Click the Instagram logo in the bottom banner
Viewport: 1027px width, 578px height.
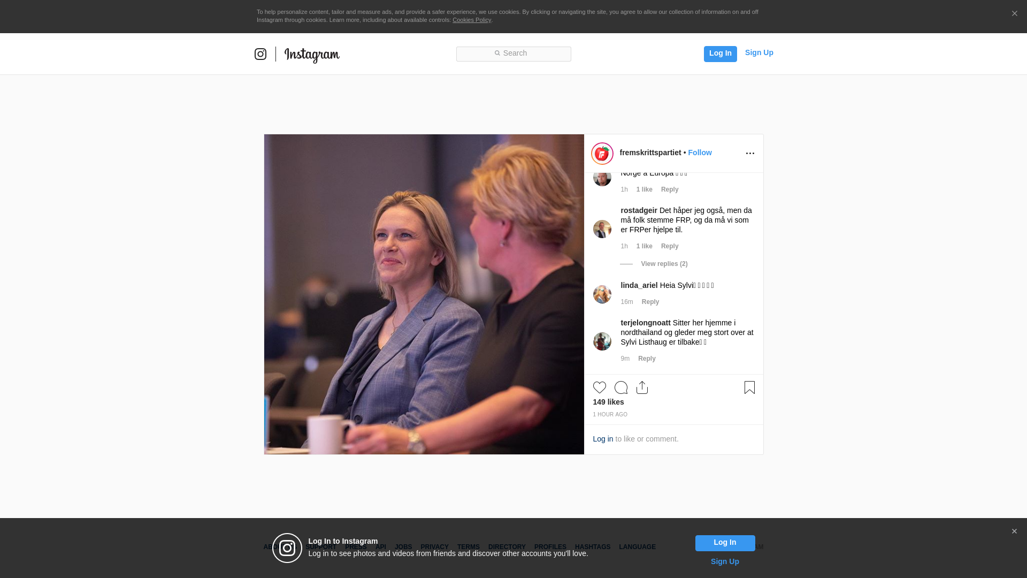pos(287,548)
